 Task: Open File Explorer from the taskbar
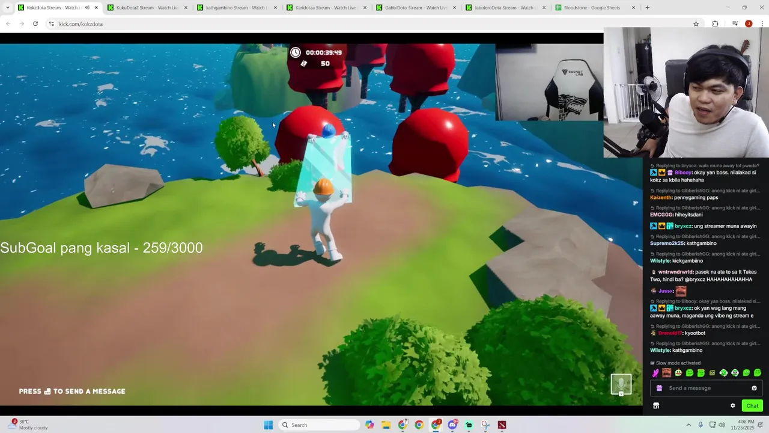[386, 425]
